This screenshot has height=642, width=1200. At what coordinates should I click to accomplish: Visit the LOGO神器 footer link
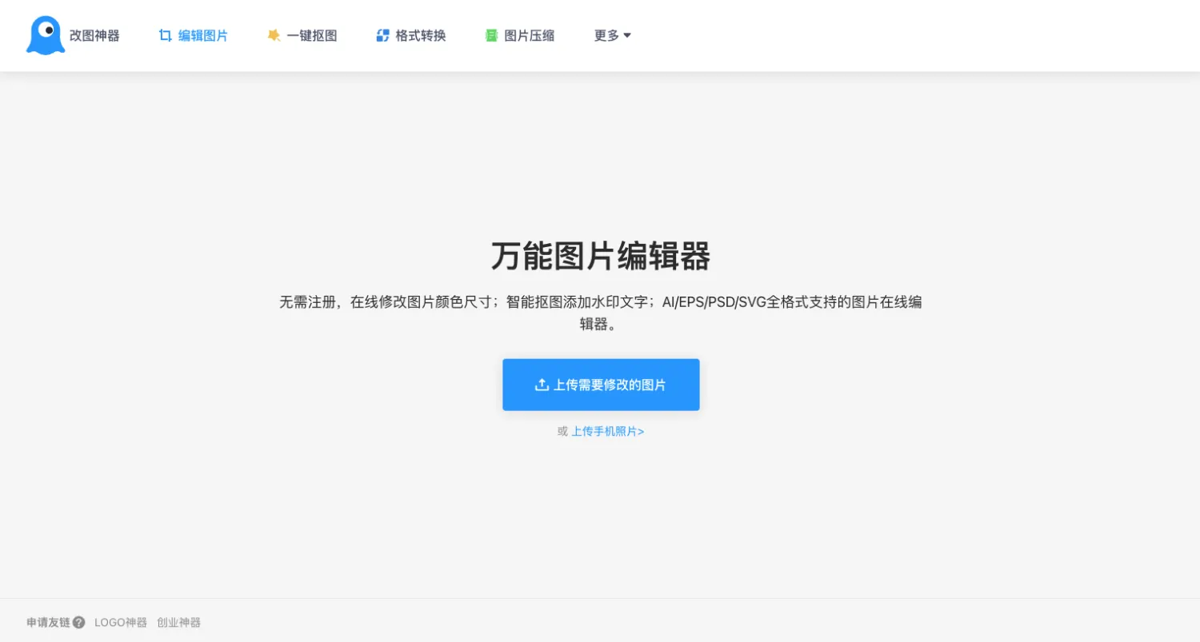pos(121,622)
